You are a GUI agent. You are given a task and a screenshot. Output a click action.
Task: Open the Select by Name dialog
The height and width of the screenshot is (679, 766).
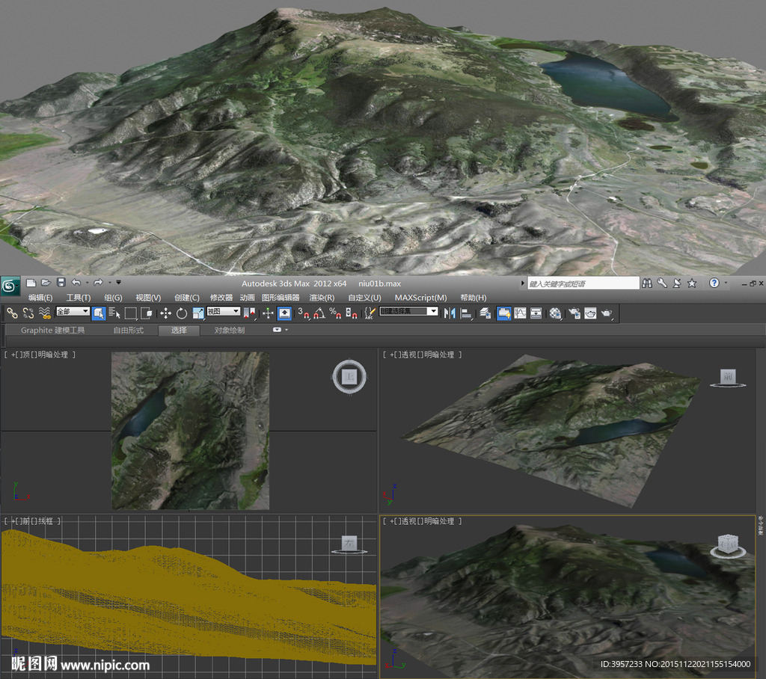click(114, 313)
